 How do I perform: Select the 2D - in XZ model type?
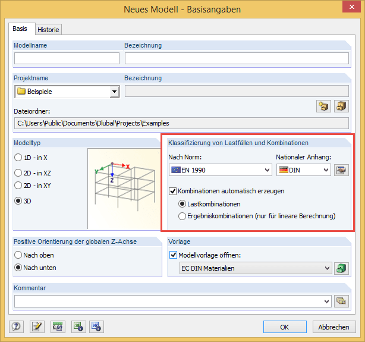coord(33,173)
